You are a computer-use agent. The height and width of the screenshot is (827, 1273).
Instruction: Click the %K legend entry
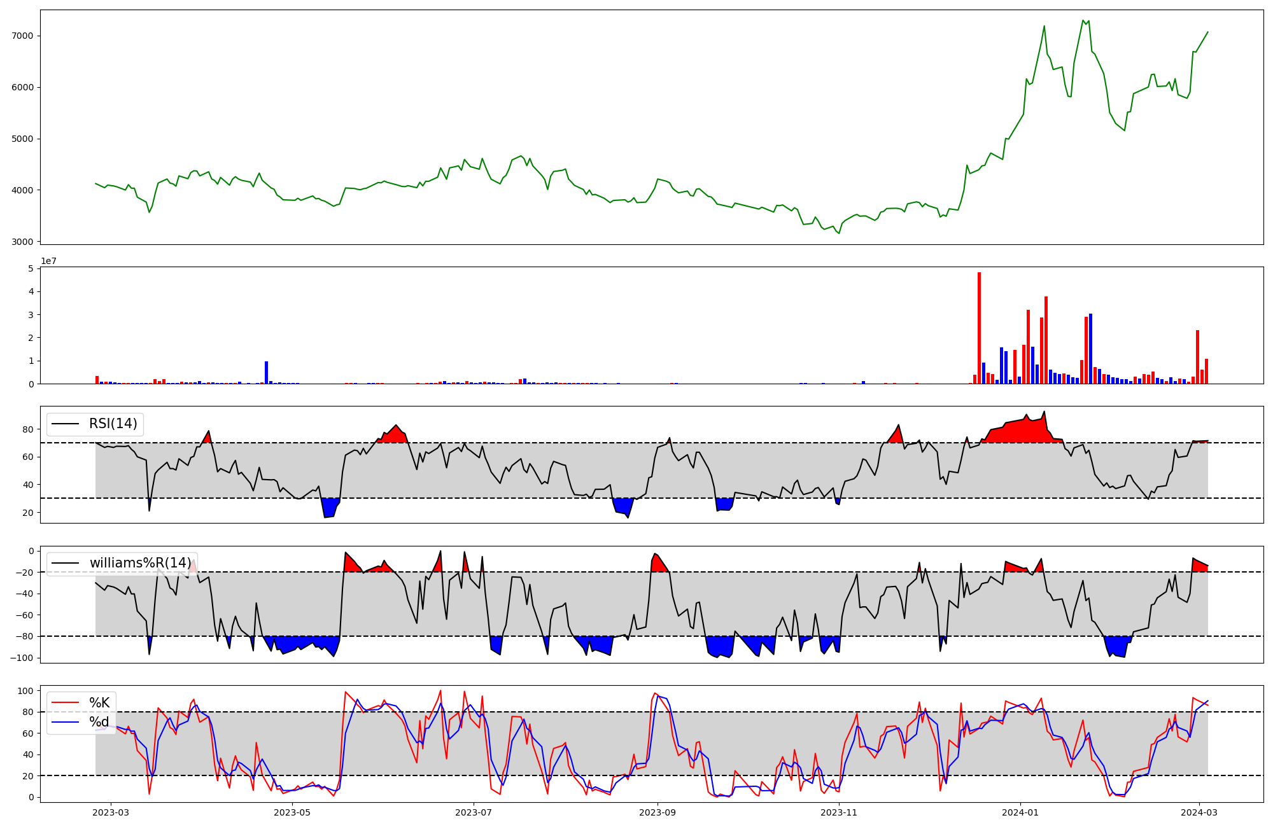tap(99, 702)
